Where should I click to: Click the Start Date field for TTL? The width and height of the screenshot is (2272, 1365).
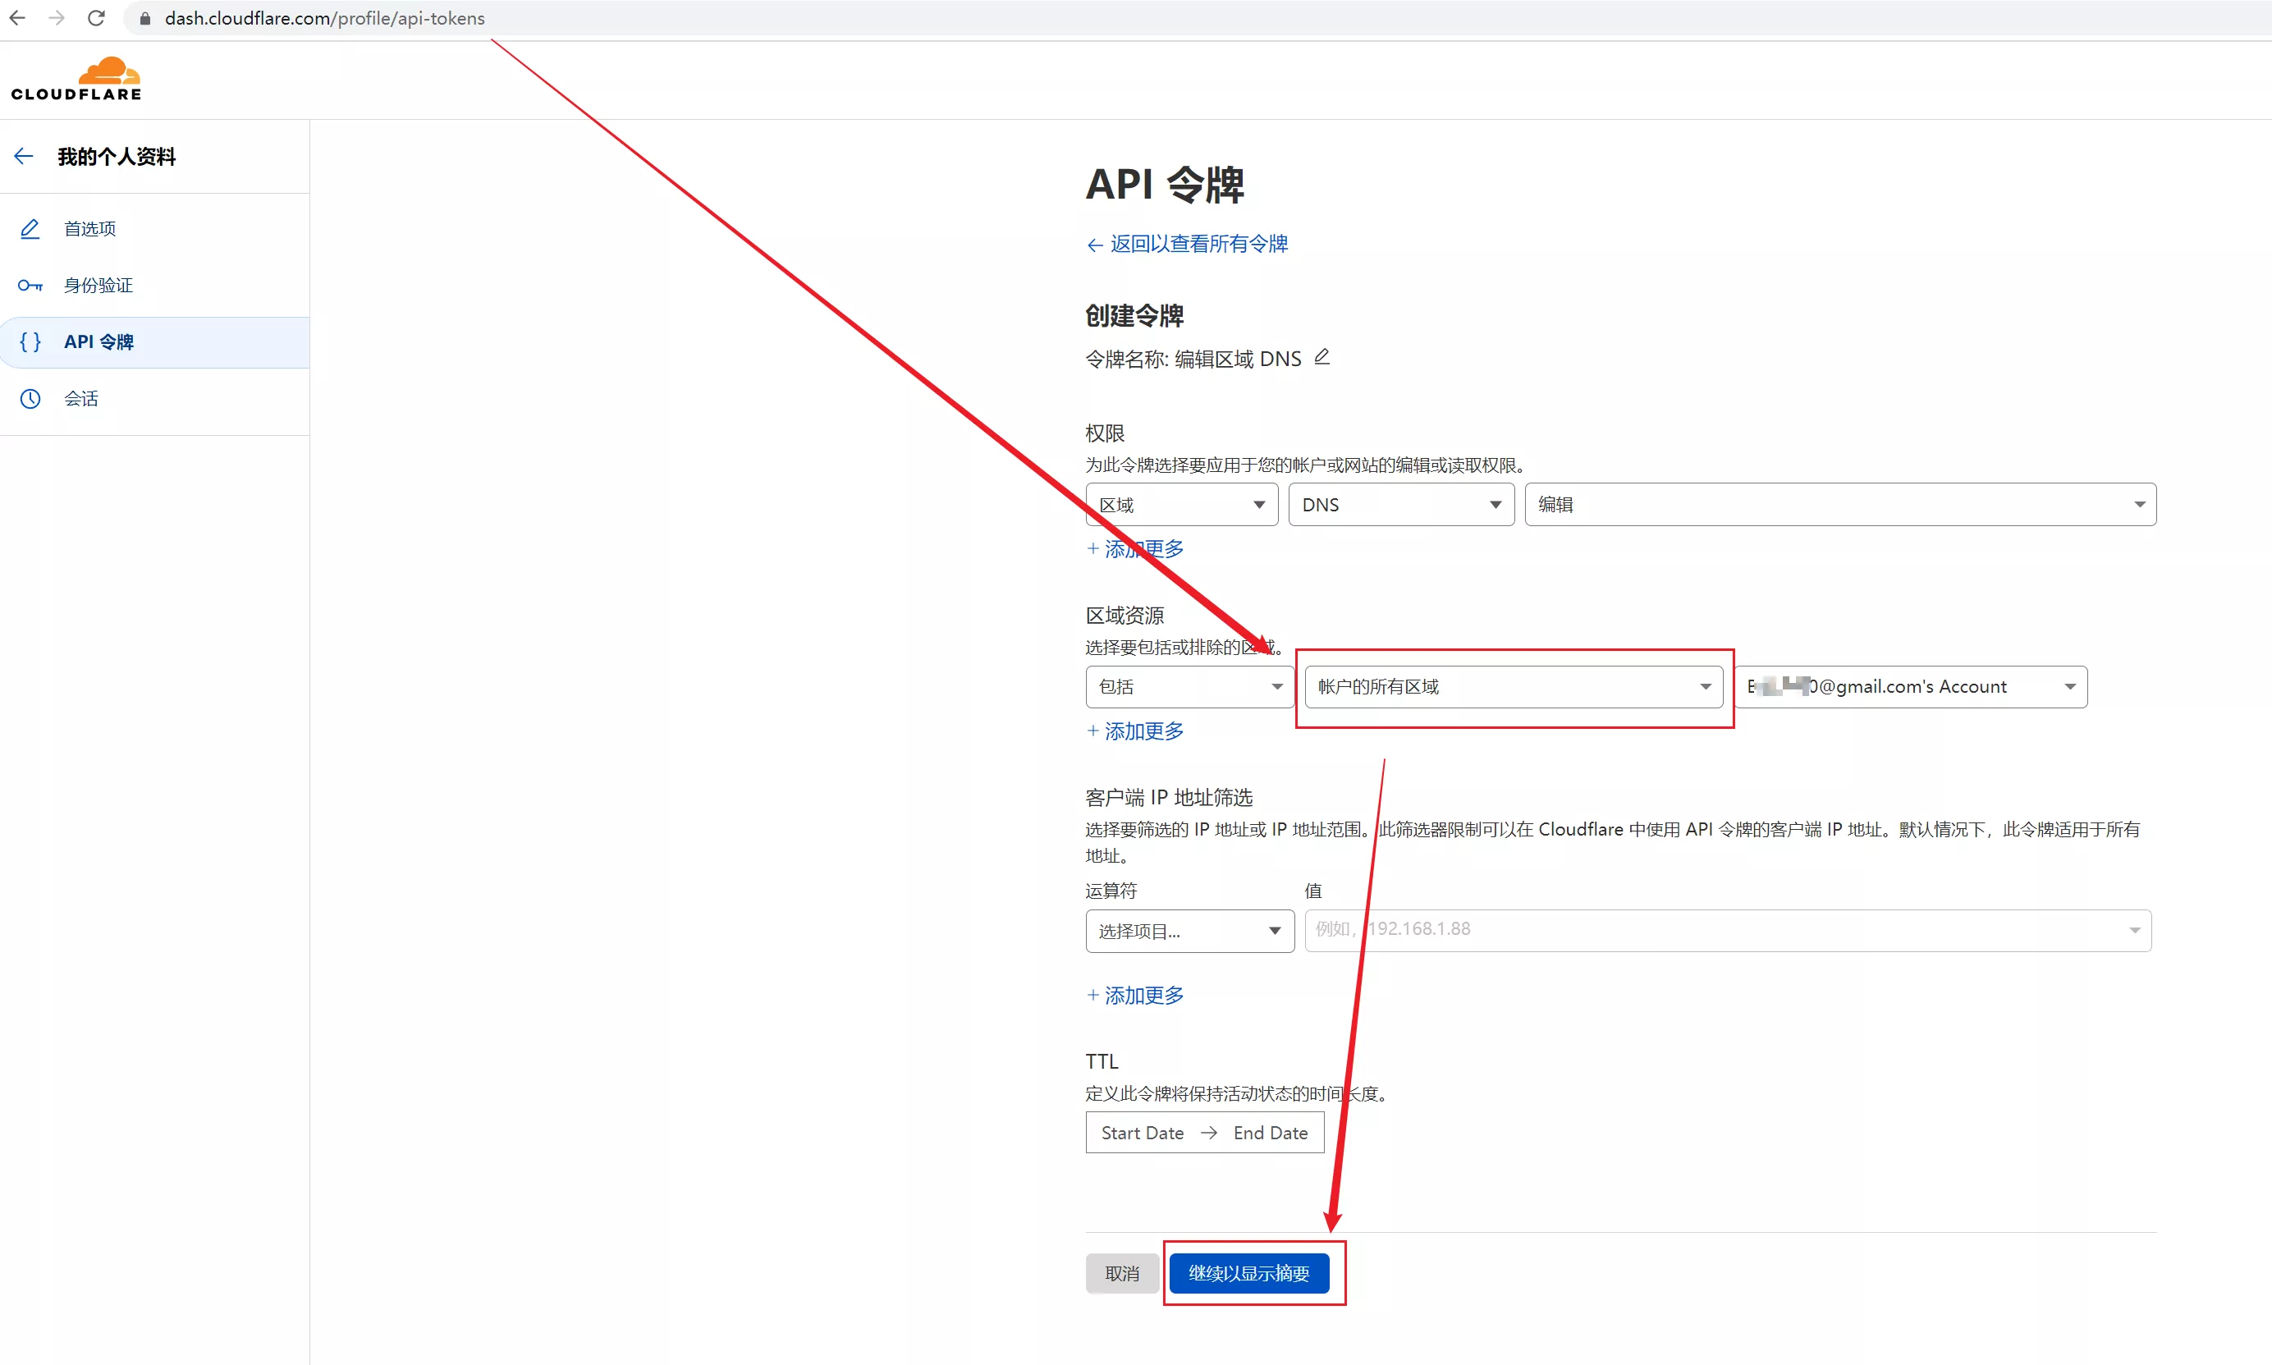1143,1134
